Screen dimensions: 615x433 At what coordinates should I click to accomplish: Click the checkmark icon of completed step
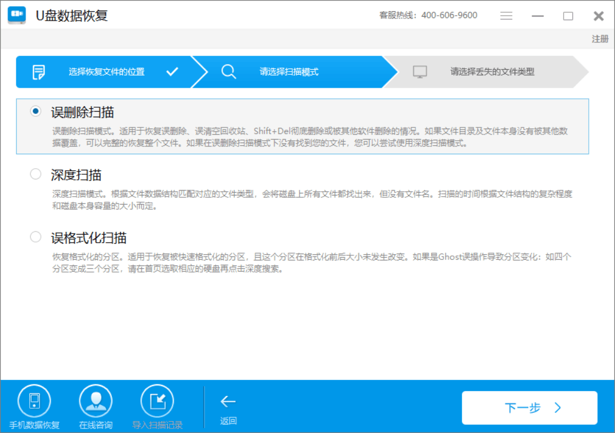coord(172,72)
